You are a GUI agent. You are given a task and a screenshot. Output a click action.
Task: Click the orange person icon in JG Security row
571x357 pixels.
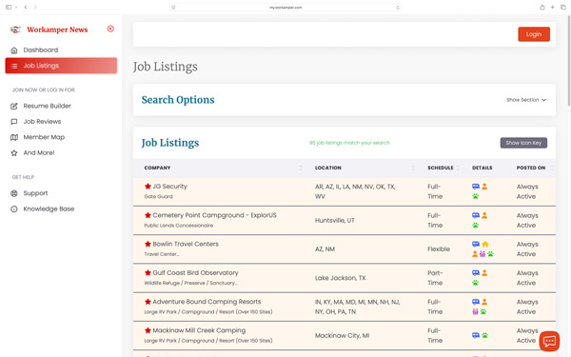click(x=484, y=187)
